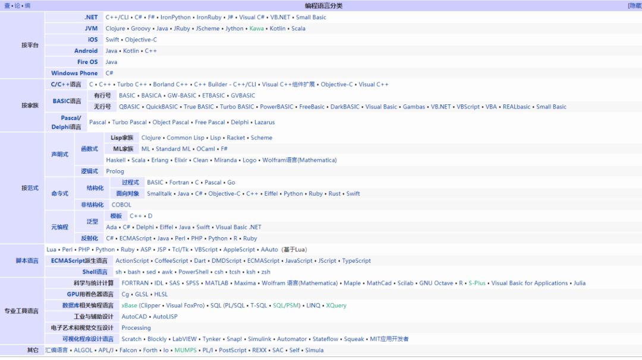The image size is (642, 360).
Task: Open the green Kawa link
Action: 256,28
